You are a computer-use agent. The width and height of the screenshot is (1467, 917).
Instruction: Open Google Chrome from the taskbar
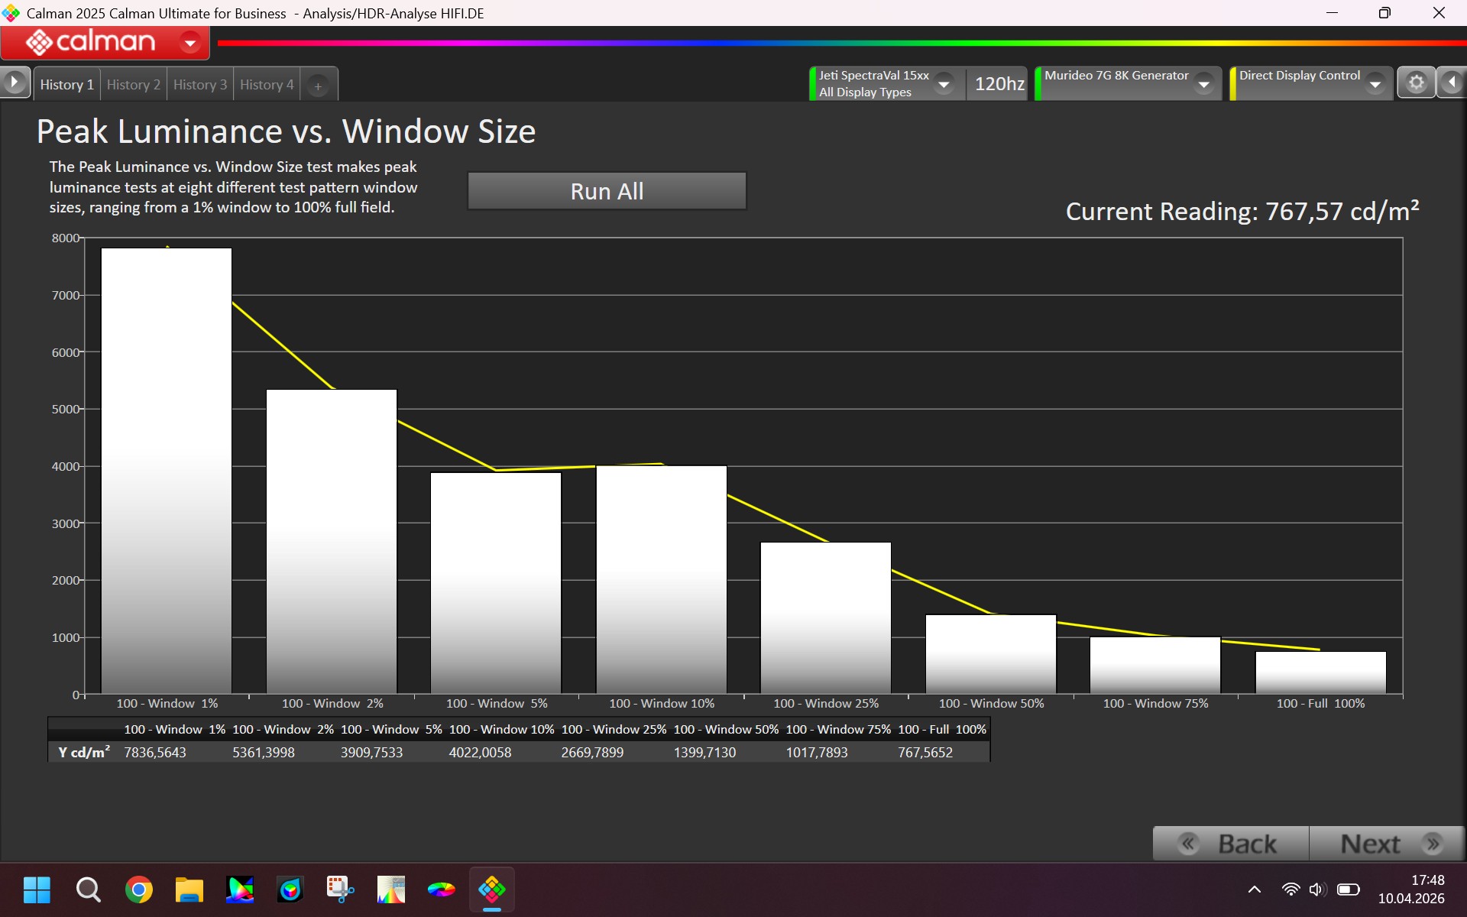coord(138,889)
